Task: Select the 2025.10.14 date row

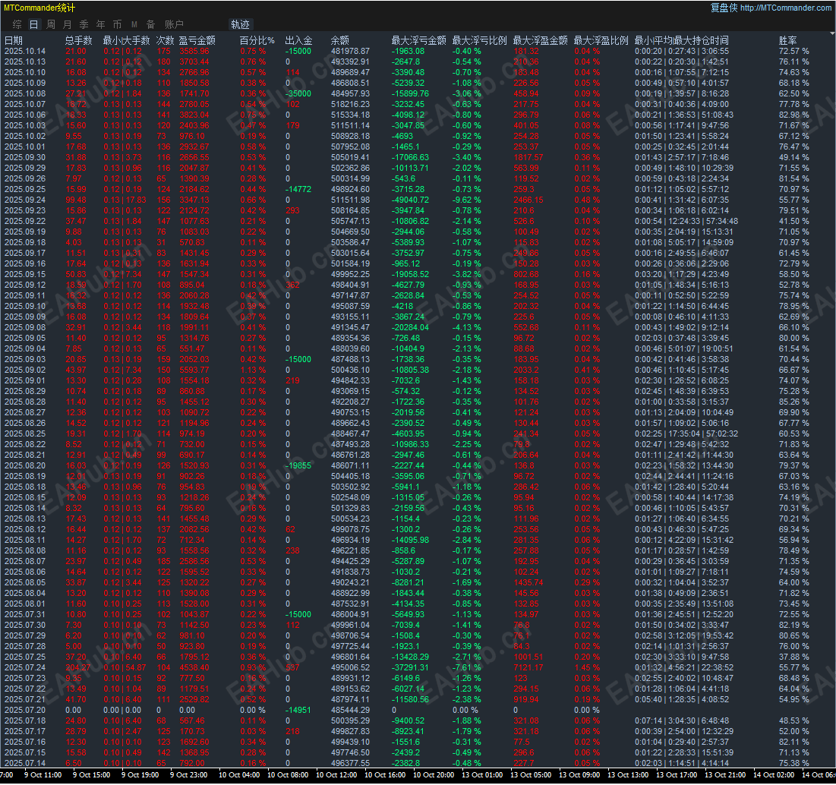Action: coord(25,51)
